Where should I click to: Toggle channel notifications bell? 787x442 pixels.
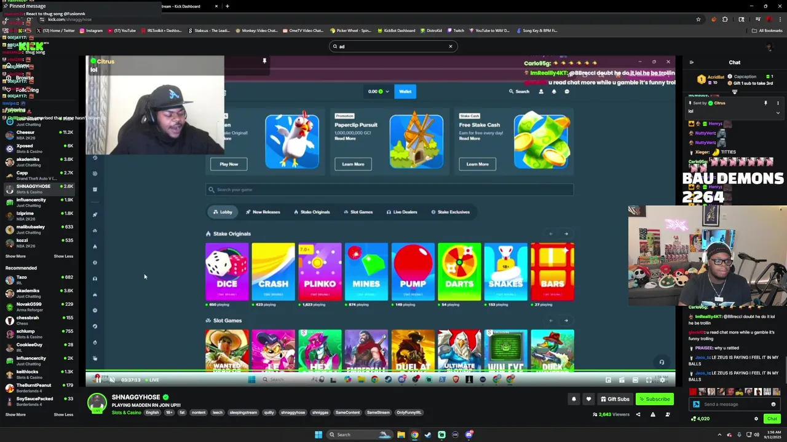pyautogui.click(x=574, y=399)
